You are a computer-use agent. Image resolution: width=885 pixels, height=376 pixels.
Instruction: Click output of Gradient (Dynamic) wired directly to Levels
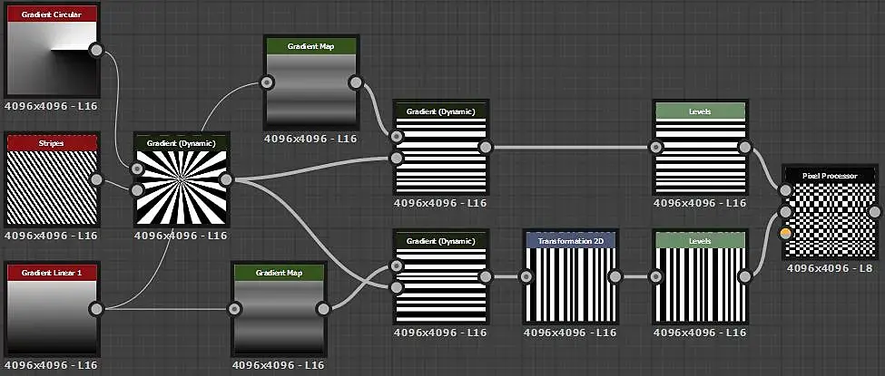486,148
